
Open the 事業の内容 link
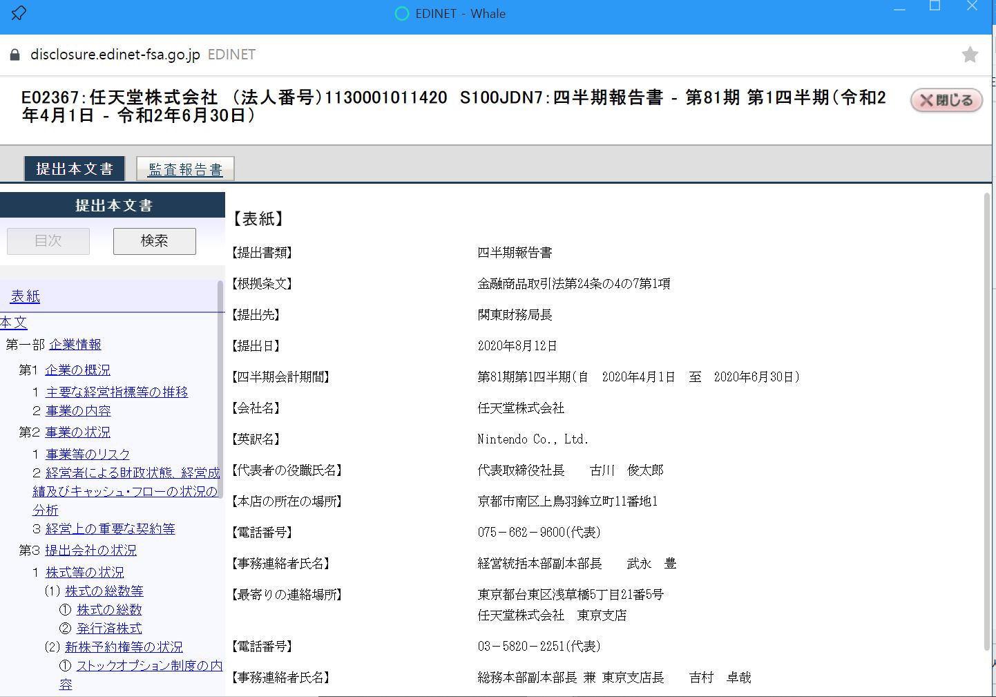78,410
